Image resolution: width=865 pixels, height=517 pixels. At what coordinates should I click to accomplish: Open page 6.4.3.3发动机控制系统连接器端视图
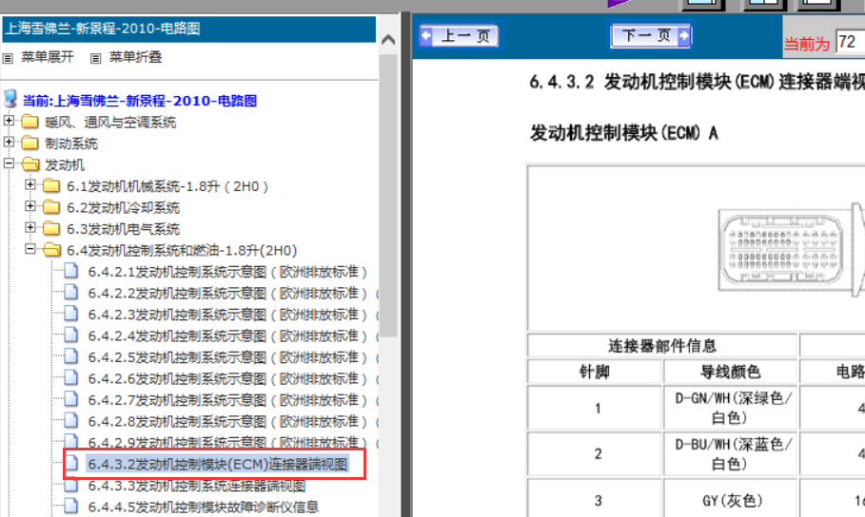197,487
